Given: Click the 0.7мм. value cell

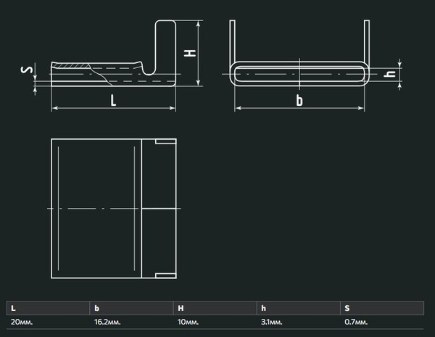Looking at the screenshot, I should [x=356, y=321].
